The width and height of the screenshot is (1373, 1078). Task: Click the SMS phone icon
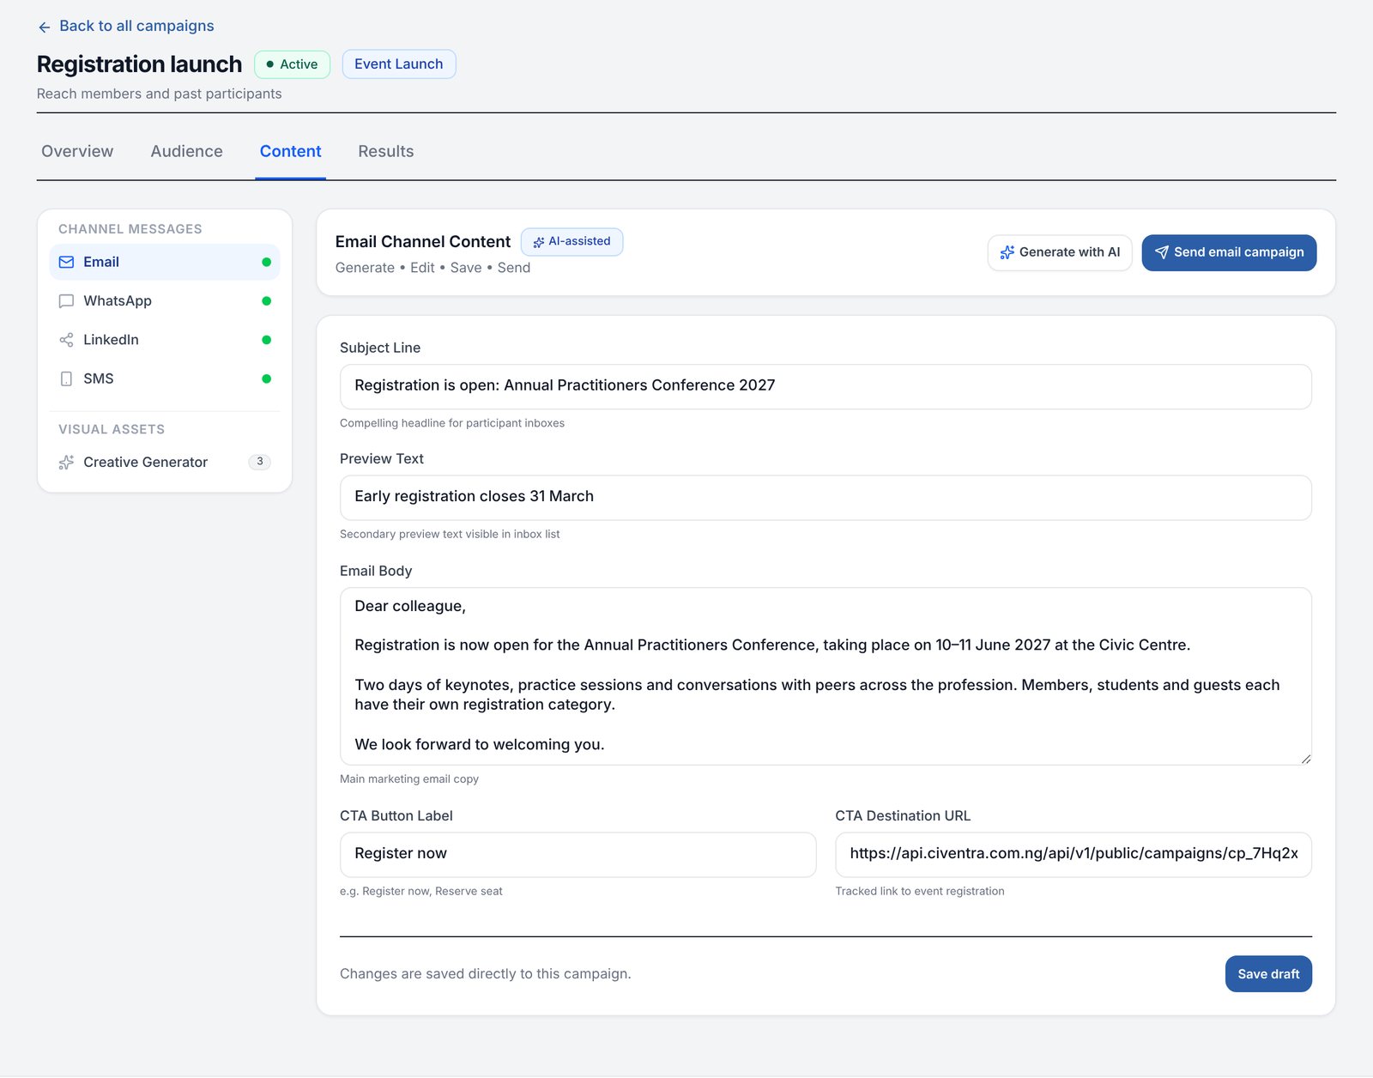[66, 379]
